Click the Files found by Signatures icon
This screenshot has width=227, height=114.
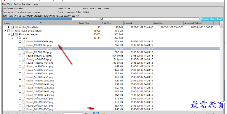(x=12, y=31)
